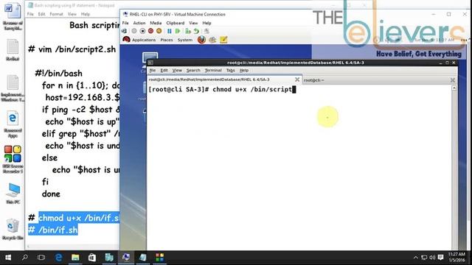Screen dimensions: 472x265
Task: Open File Explorer from the taskbar
Action: 75,258
